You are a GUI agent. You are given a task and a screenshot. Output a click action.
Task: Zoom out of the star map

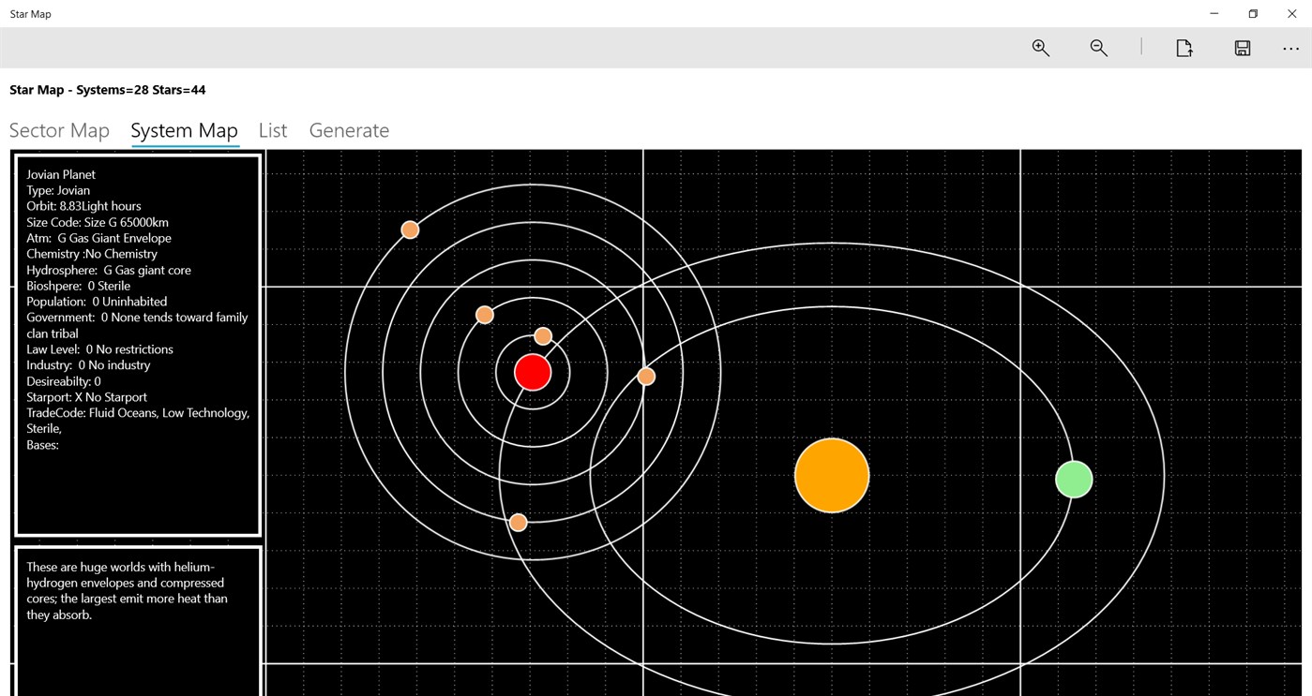pyautogui.click(x=1098, y=48)
